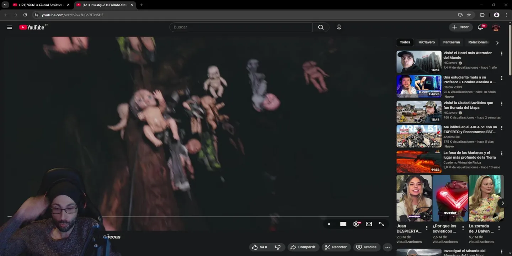Open the Por que los soviéticos short
The width and height of the screenshot is (512, 256).
(450, 198)
